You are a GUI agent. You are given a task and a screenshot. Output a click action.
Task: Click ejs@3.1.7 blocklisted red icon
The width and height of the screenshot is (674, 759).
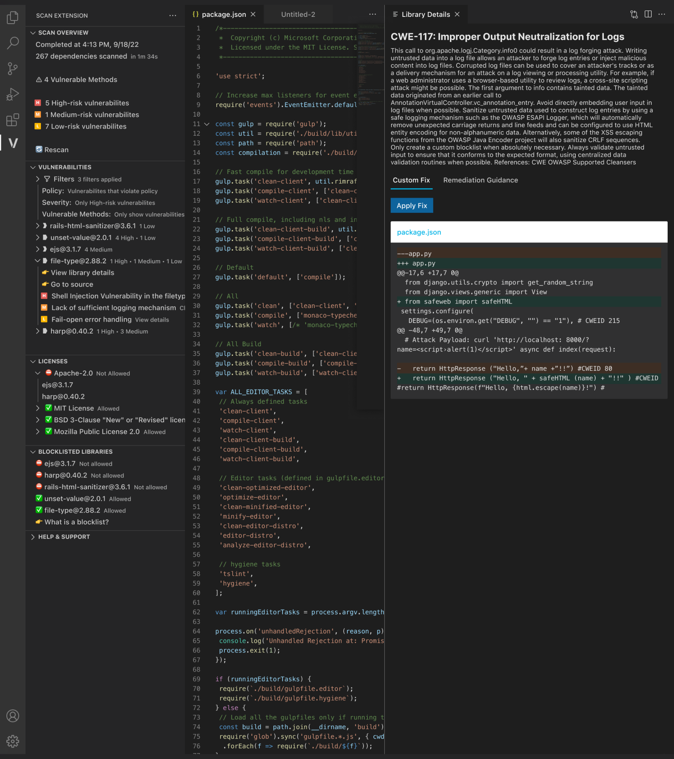click(39, 463)
